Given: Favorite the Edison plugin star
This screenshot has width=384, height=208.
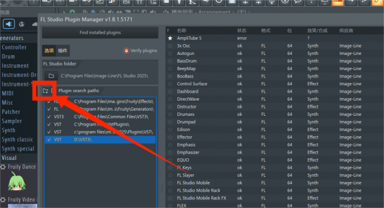Looking at the screenshot, I should (x=170, y=129).
